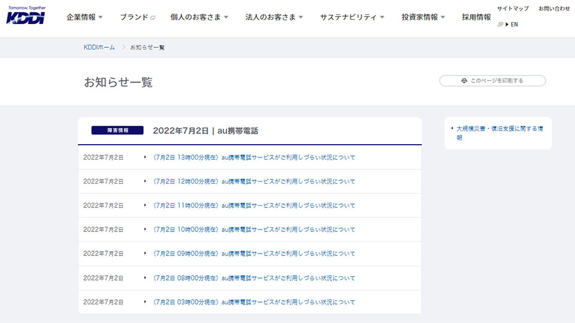575x323 pixels.
Task: Open the ブランド menu item
Action: (134, 17)
